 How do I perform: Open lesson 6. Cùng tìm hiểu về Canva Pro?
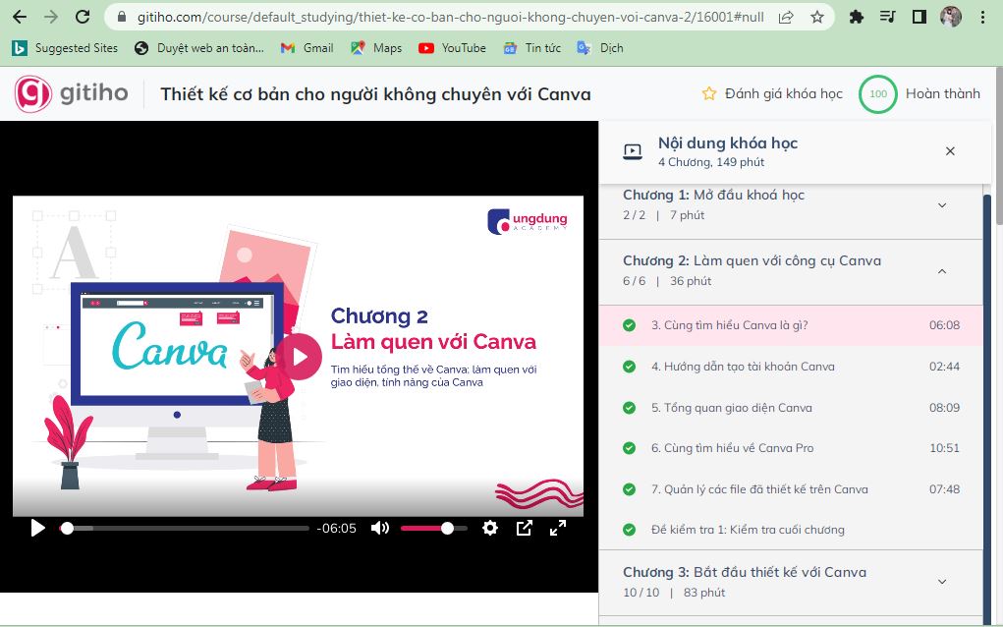coord(791,448)
